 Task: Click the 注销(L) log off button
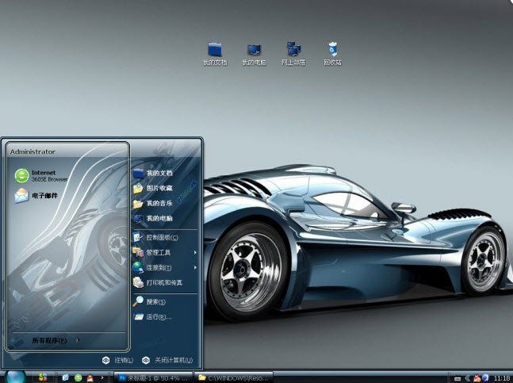point(117,360)
